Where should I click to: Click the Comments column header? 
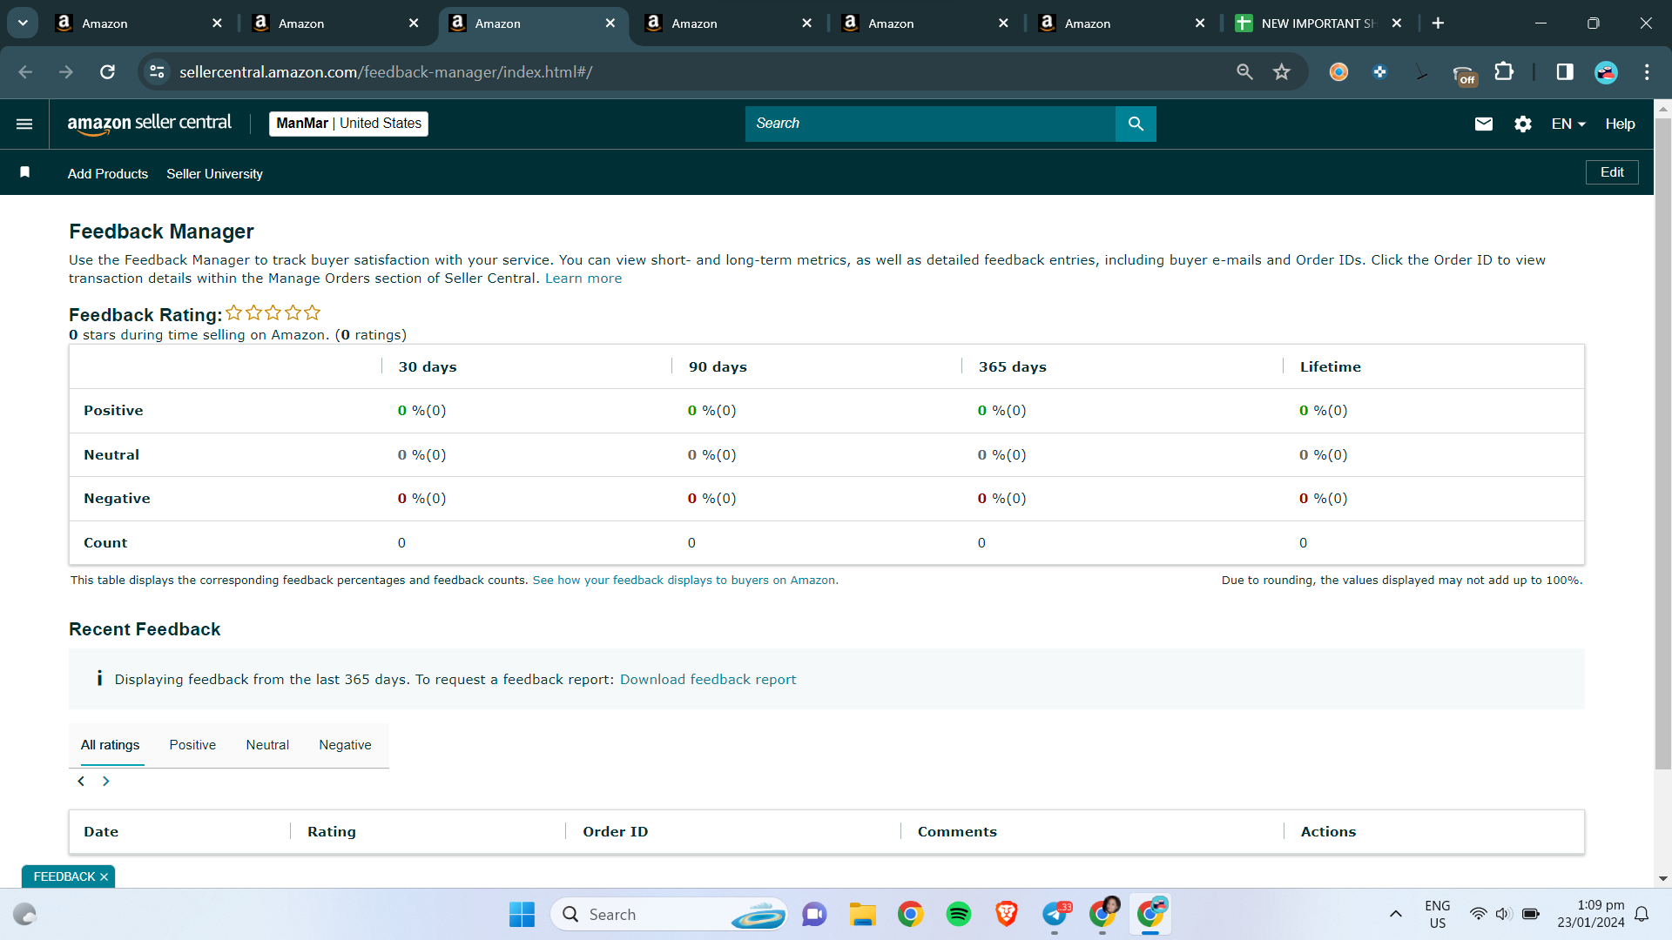click(x=957, y=832)
